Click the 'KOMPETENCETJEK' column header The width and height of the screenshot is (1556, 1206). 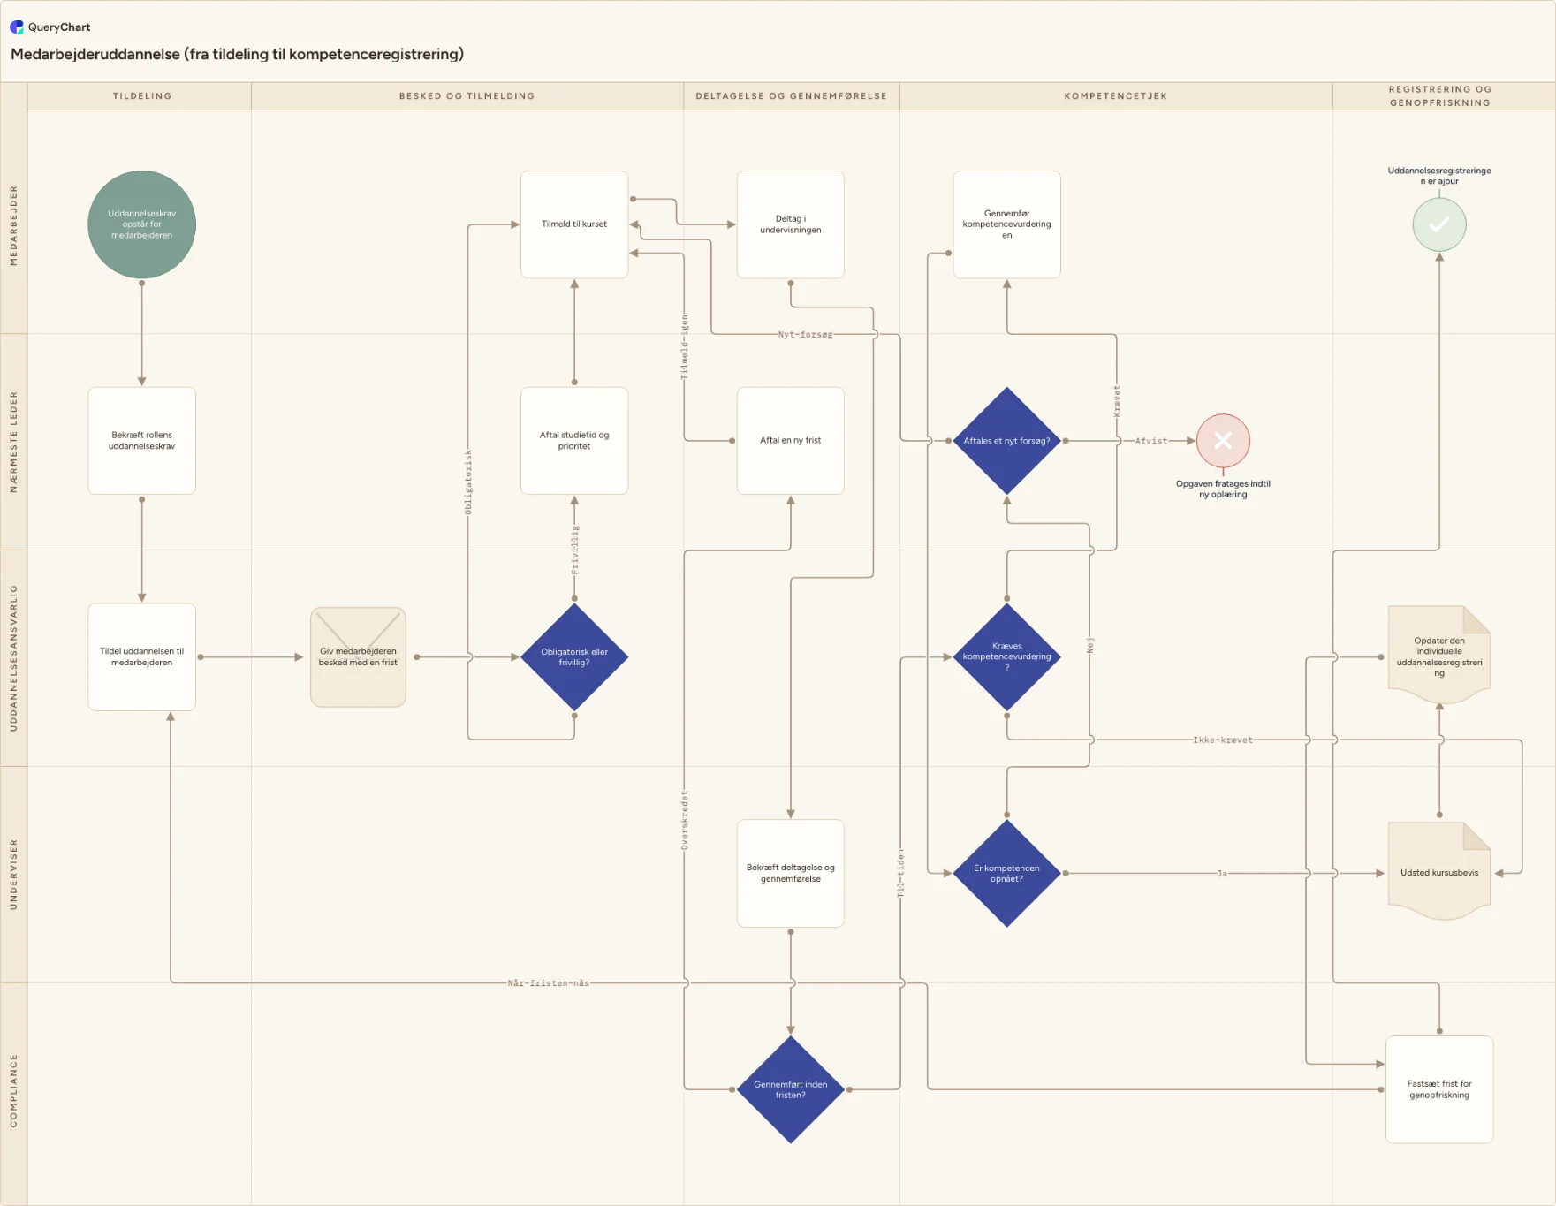click(1116, 96)
